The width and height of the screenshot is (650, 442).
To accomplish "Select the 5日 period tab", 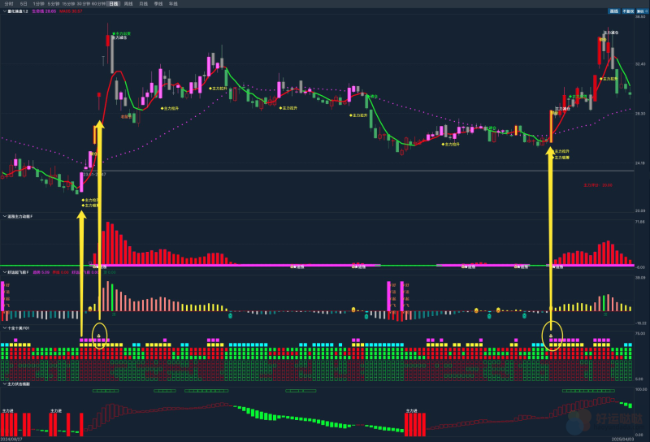I will [24, 4].
